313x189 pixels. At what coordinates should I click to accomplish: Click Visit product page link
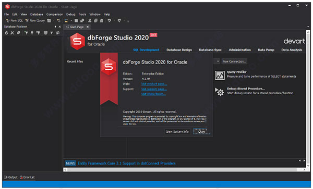tap(154, 84)
